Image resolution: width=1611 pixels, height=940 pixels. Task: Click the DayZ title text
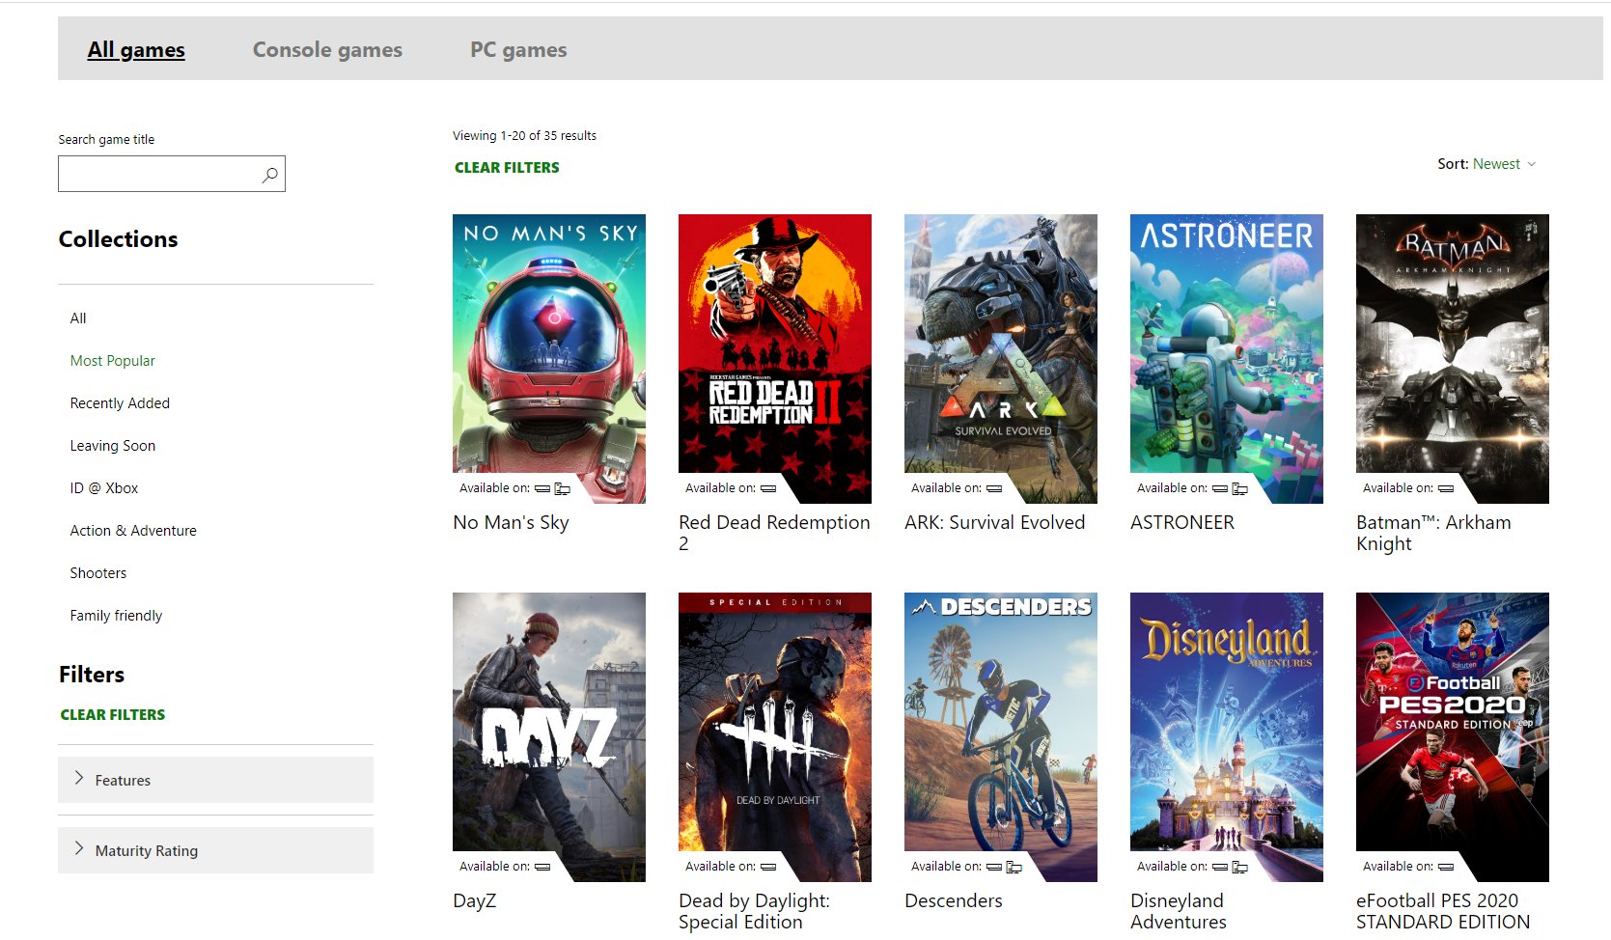(x=474, y=901)
